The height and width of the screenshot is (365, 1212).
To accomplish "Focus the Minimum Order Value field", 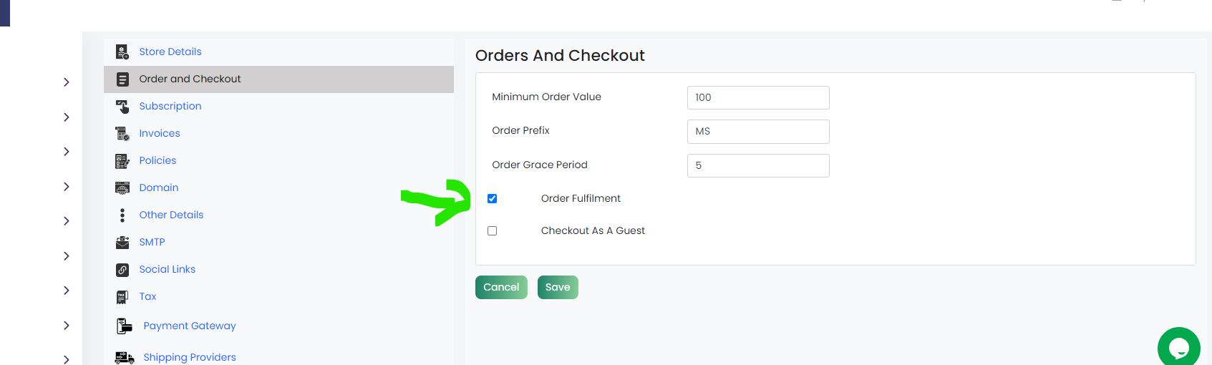I will click(758, 97).
